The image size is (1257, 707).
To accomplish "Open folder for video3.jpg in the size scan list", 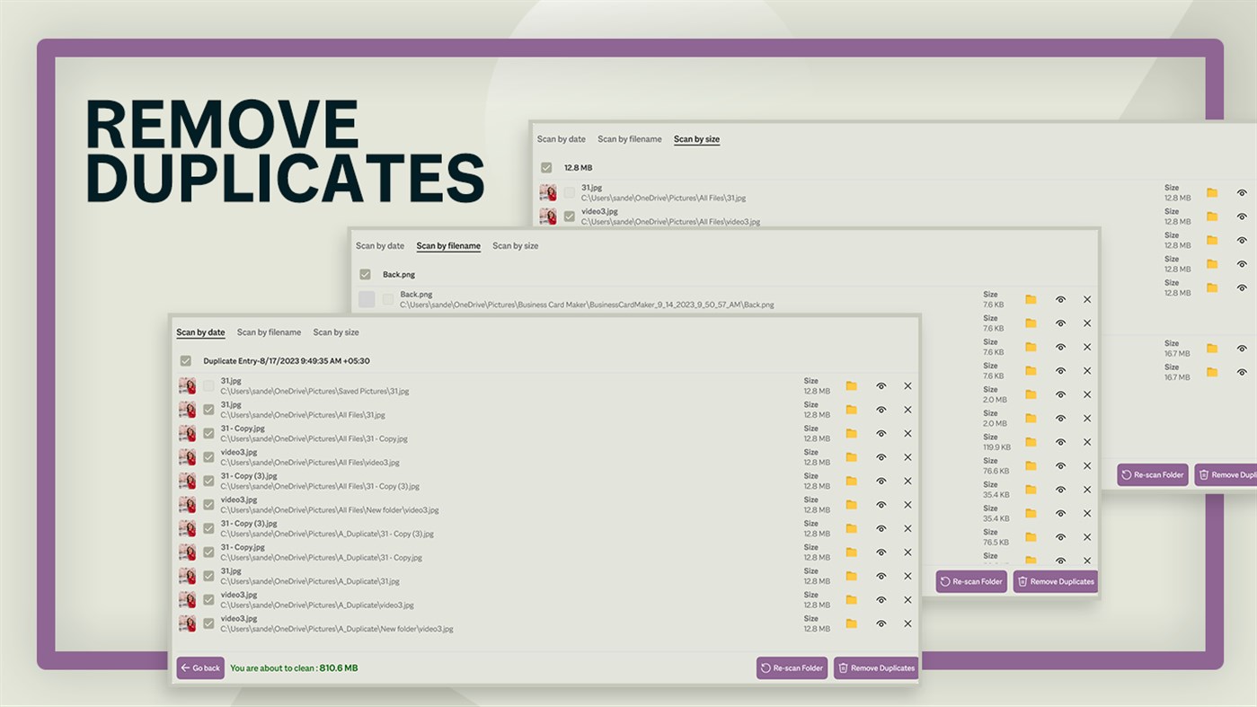I will pyautogui.click(x=1210, y=216).
